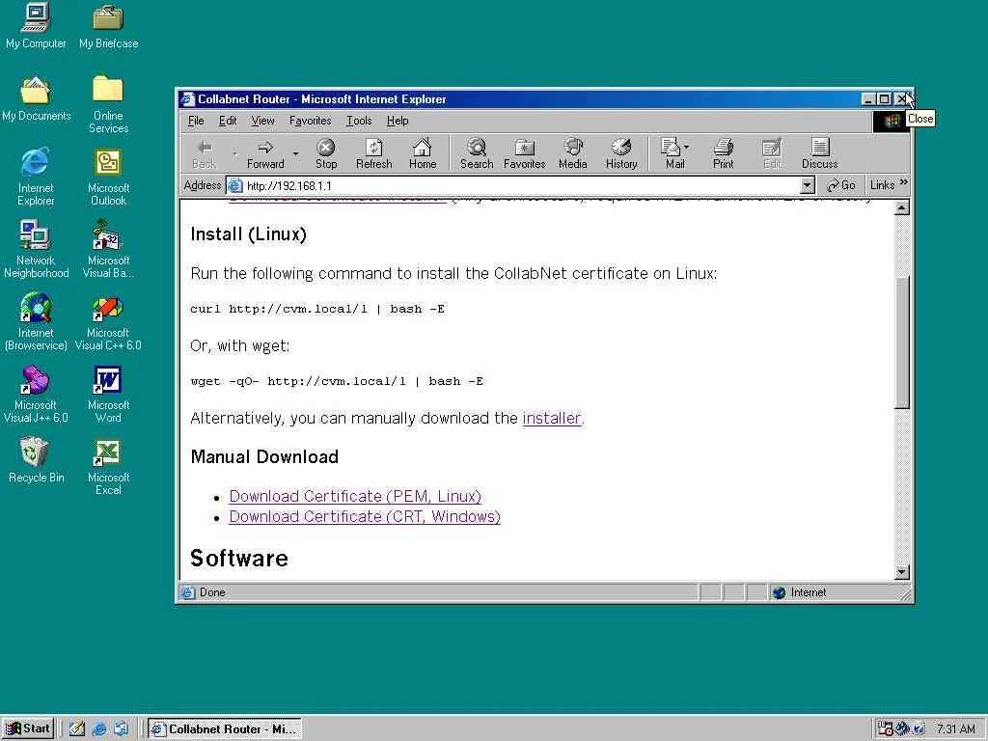
Task: Click the page vertical scrollbar thumb
Action: [x=902, y=343]
